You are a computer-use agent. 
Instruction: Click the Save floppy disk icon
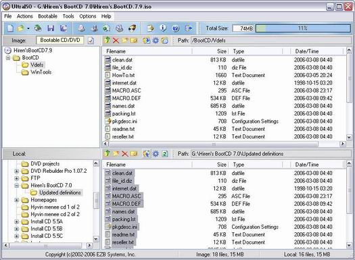click(51, 28)
